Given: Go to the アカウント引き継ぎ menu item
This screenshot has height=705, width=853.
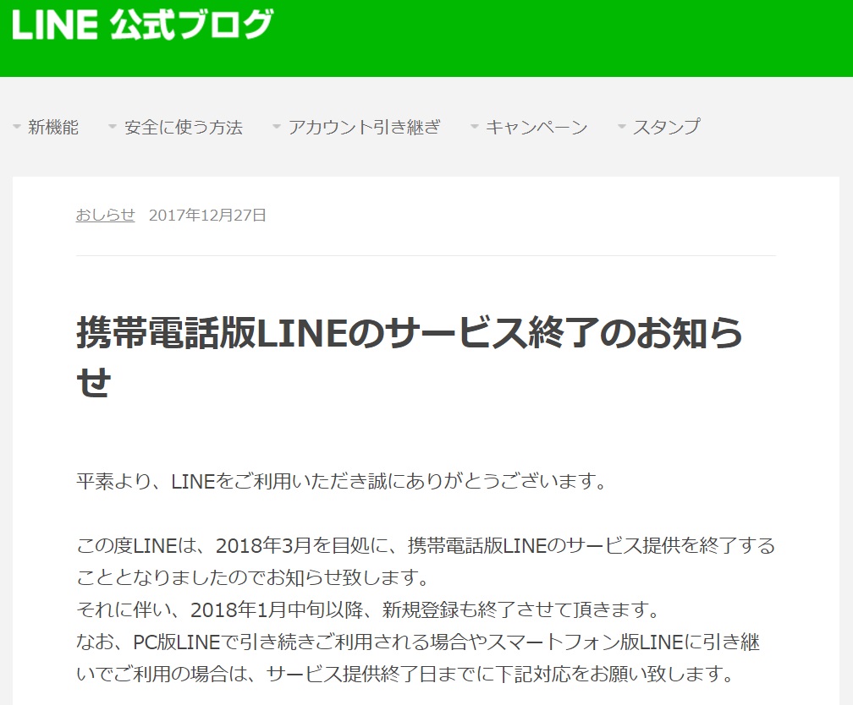Looking at the screenshot, I should [x=364, y=128].
